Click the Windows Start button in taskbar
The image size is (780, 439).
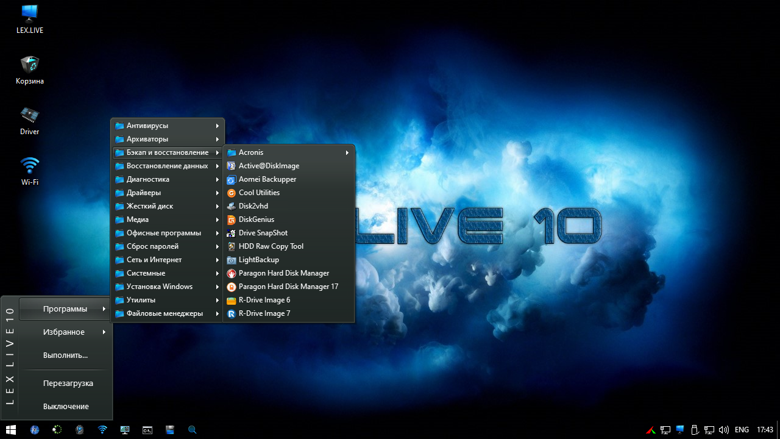pyautogui.click(x=11, y=430)
